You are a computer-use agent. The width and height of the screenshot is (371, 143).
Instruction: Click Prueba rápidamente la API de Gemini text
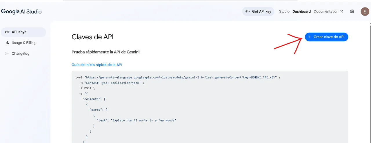point(106,52)
